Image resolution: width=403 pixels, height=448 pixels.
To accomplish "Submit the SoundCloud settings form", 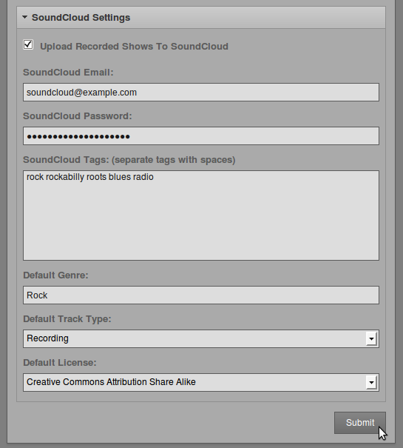I will point(360,423).
